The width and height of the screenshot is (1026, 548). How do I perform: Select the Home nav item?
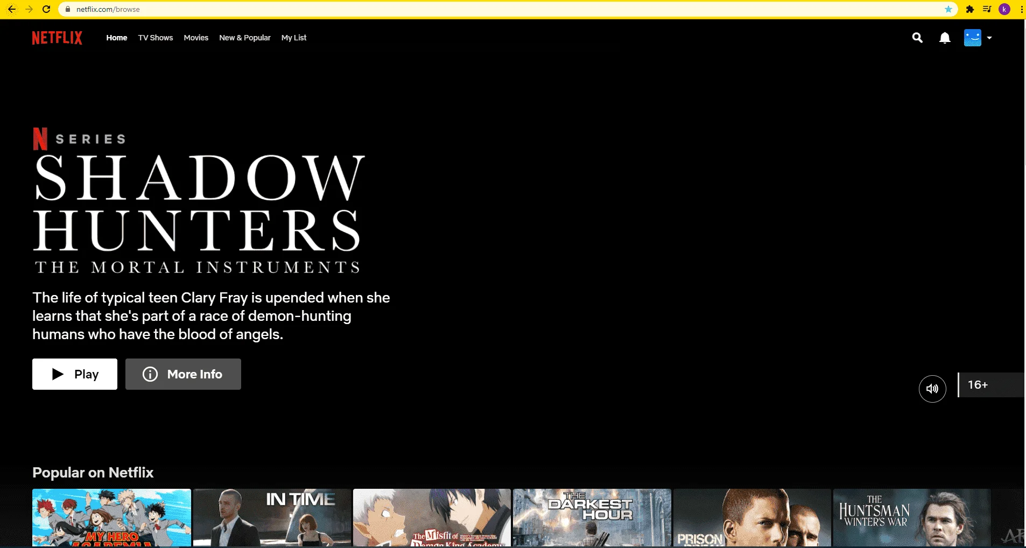pyautogui.click(x=117, y=38)
